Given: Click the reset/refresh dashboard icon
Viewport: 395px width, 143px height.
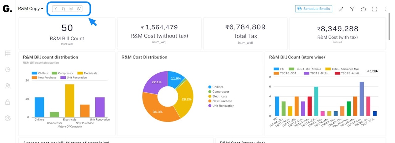Looking at the screenshot, I should (363, 9).
